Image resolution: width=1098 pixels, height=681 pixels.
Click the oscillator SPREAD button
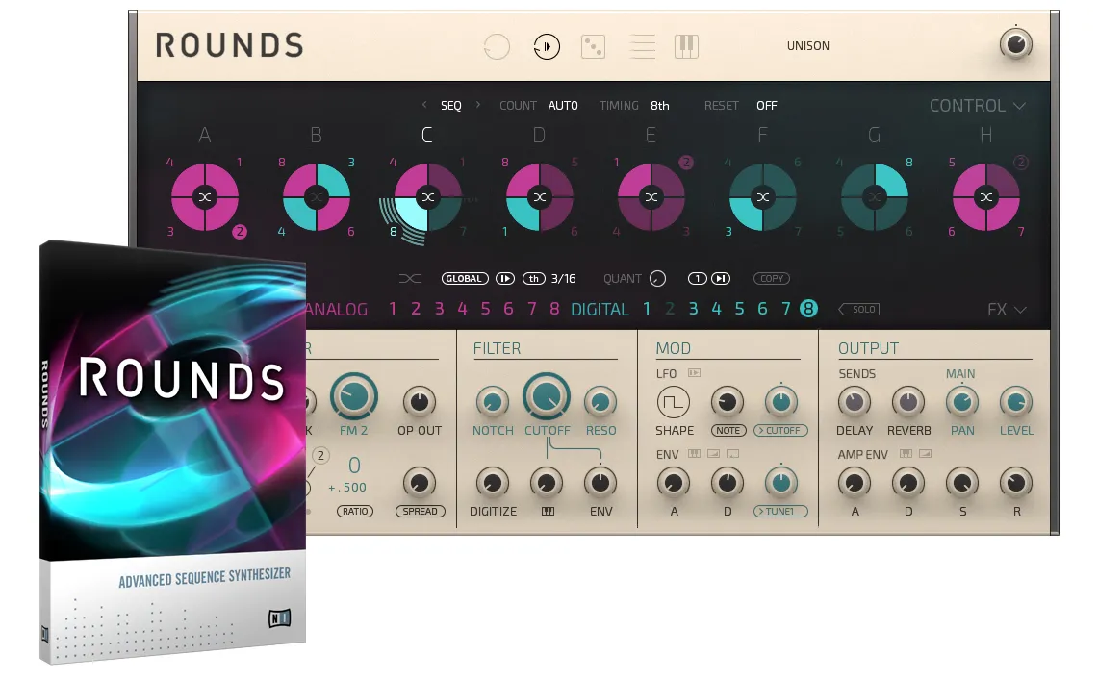420,512
